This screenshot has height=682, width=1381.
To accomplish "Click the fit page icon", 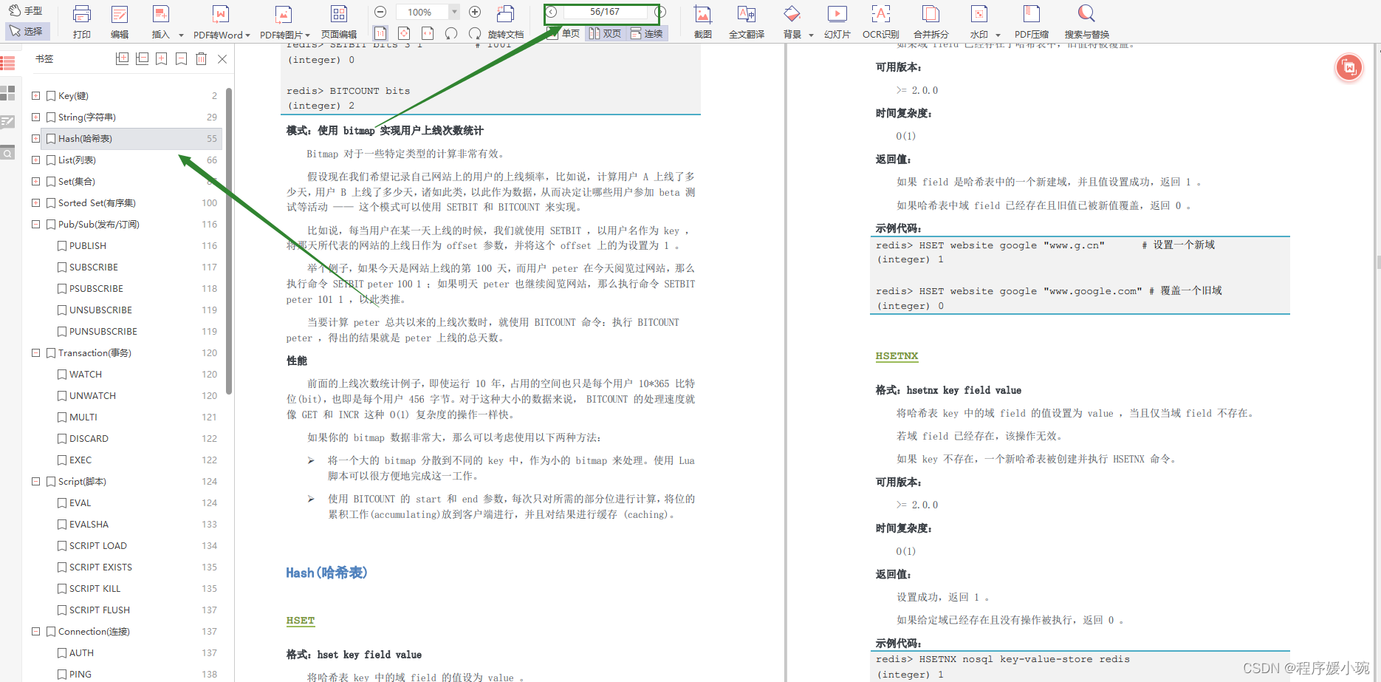I will [x=404, y=33].
